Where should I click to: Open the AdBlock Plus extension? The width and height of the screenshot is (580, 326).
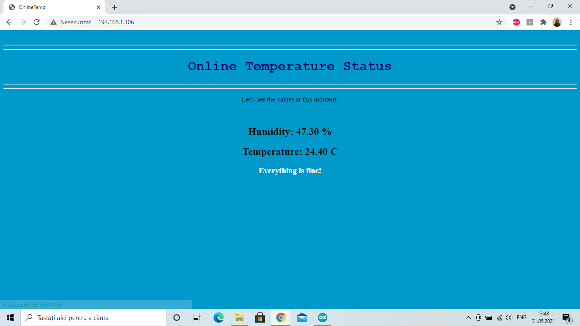coord(516,22)
